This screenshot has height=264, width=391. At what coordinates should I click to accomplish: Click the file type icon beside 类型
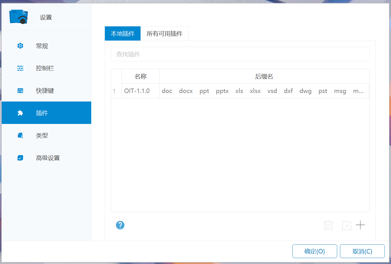[20, 135]
